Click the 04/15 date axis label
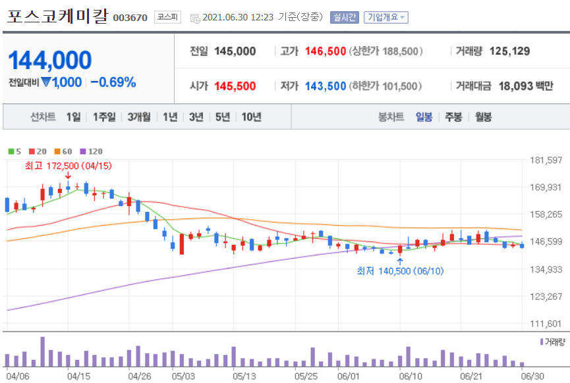Viewport: 570px width, 383px height. pos(79,376)
